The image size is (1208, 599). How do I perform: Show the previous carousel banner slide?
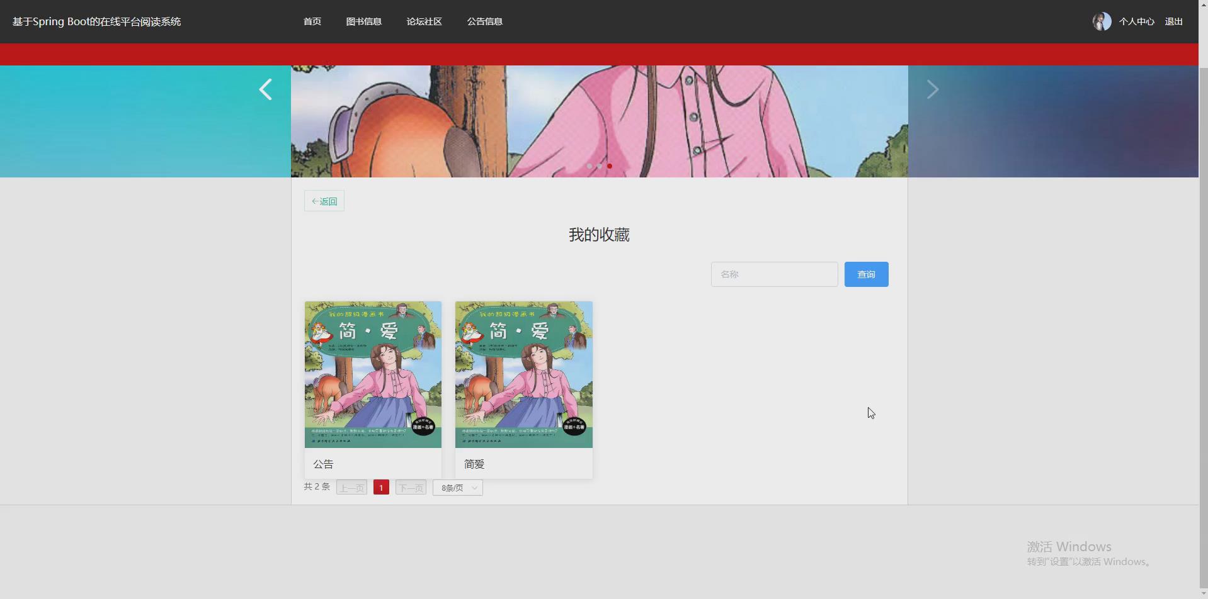266,89
